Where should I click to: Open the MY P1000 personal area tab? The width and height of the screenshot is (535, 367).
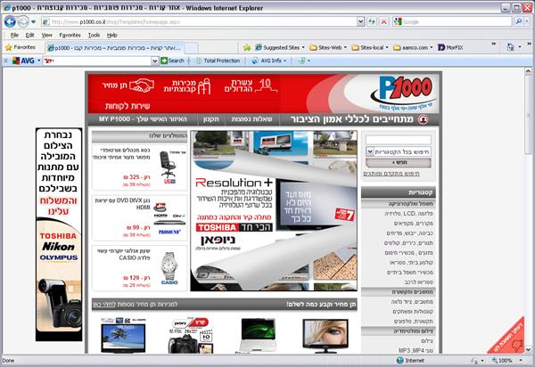click(x=143, y=119)
